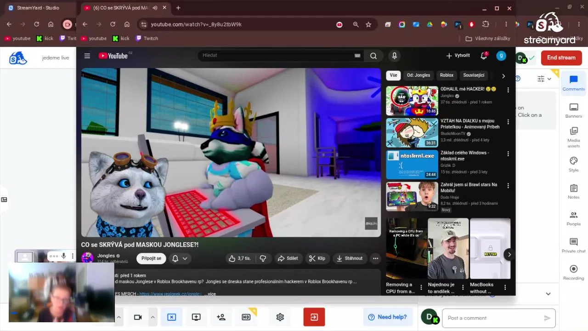588x331 pixels.
Task: Open ODHALIL mé HACKER! video thumbnail
Action: [412, 101]
